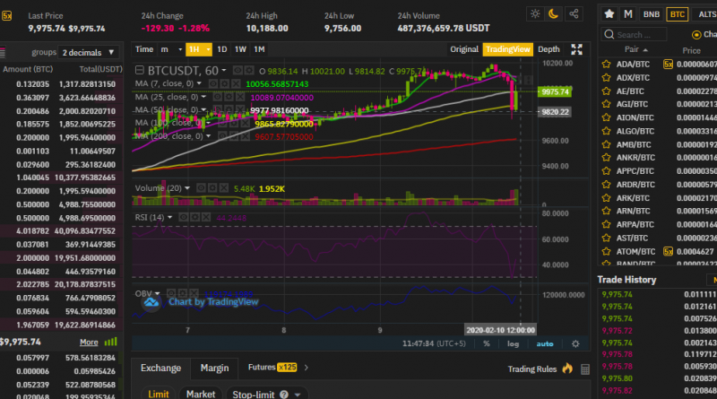Open Futures x125 tab
The width and height of the screenshot is (717, 399).
272,367
